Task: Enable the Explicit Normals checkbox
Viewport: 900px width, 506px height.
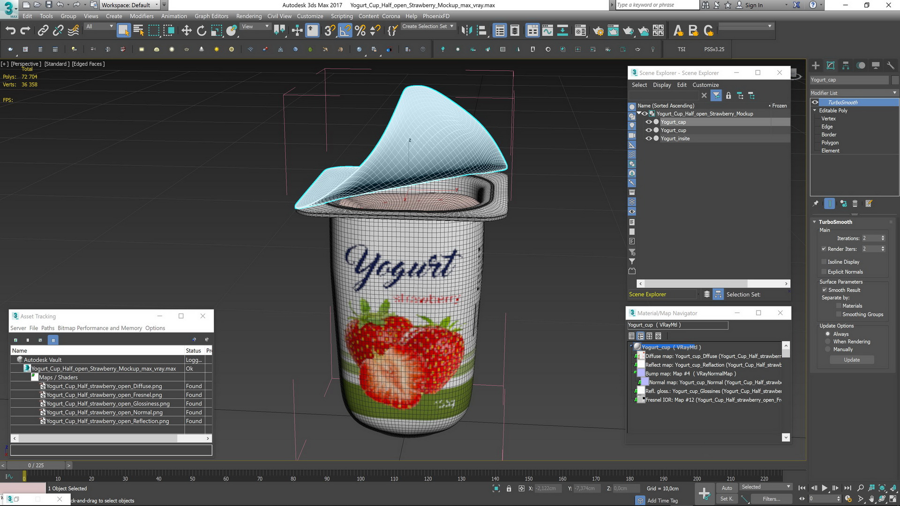Action: tap(824, 272)
